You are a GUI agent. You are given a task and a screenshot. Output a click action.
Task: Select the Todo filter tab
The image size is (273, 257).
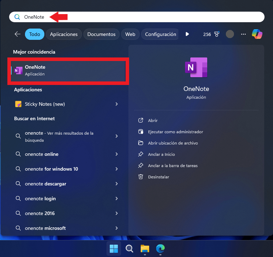[x=34, y=34]
